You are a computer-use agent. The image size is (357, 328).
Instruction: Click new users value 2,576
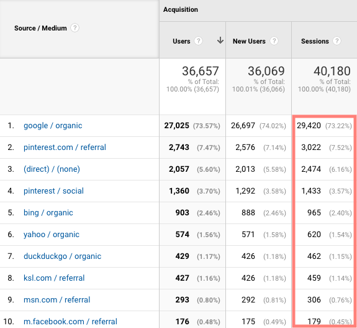[x=245, y=148]
